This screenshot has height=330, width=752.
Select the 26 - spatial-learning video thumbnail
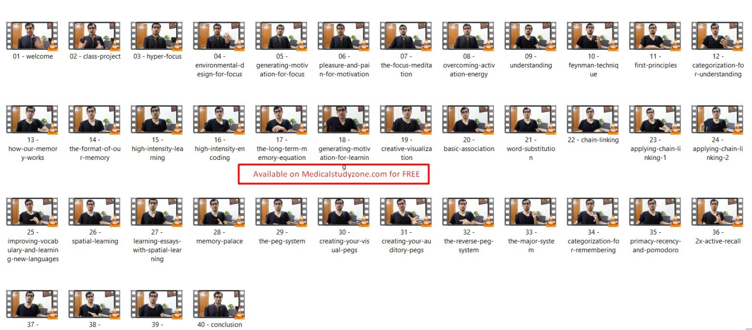[95, 212]
